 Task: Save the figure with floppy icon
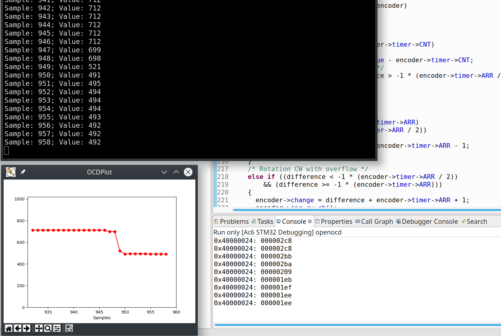pos(69,329)
